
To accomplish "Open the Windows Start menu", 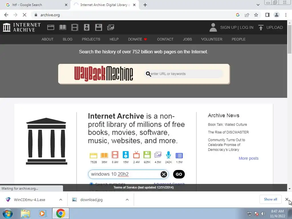I will point(7,213).
